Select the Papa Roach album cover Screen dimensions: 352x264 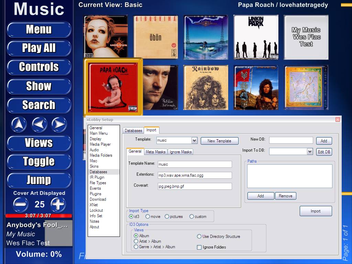[x=113, y=87]
